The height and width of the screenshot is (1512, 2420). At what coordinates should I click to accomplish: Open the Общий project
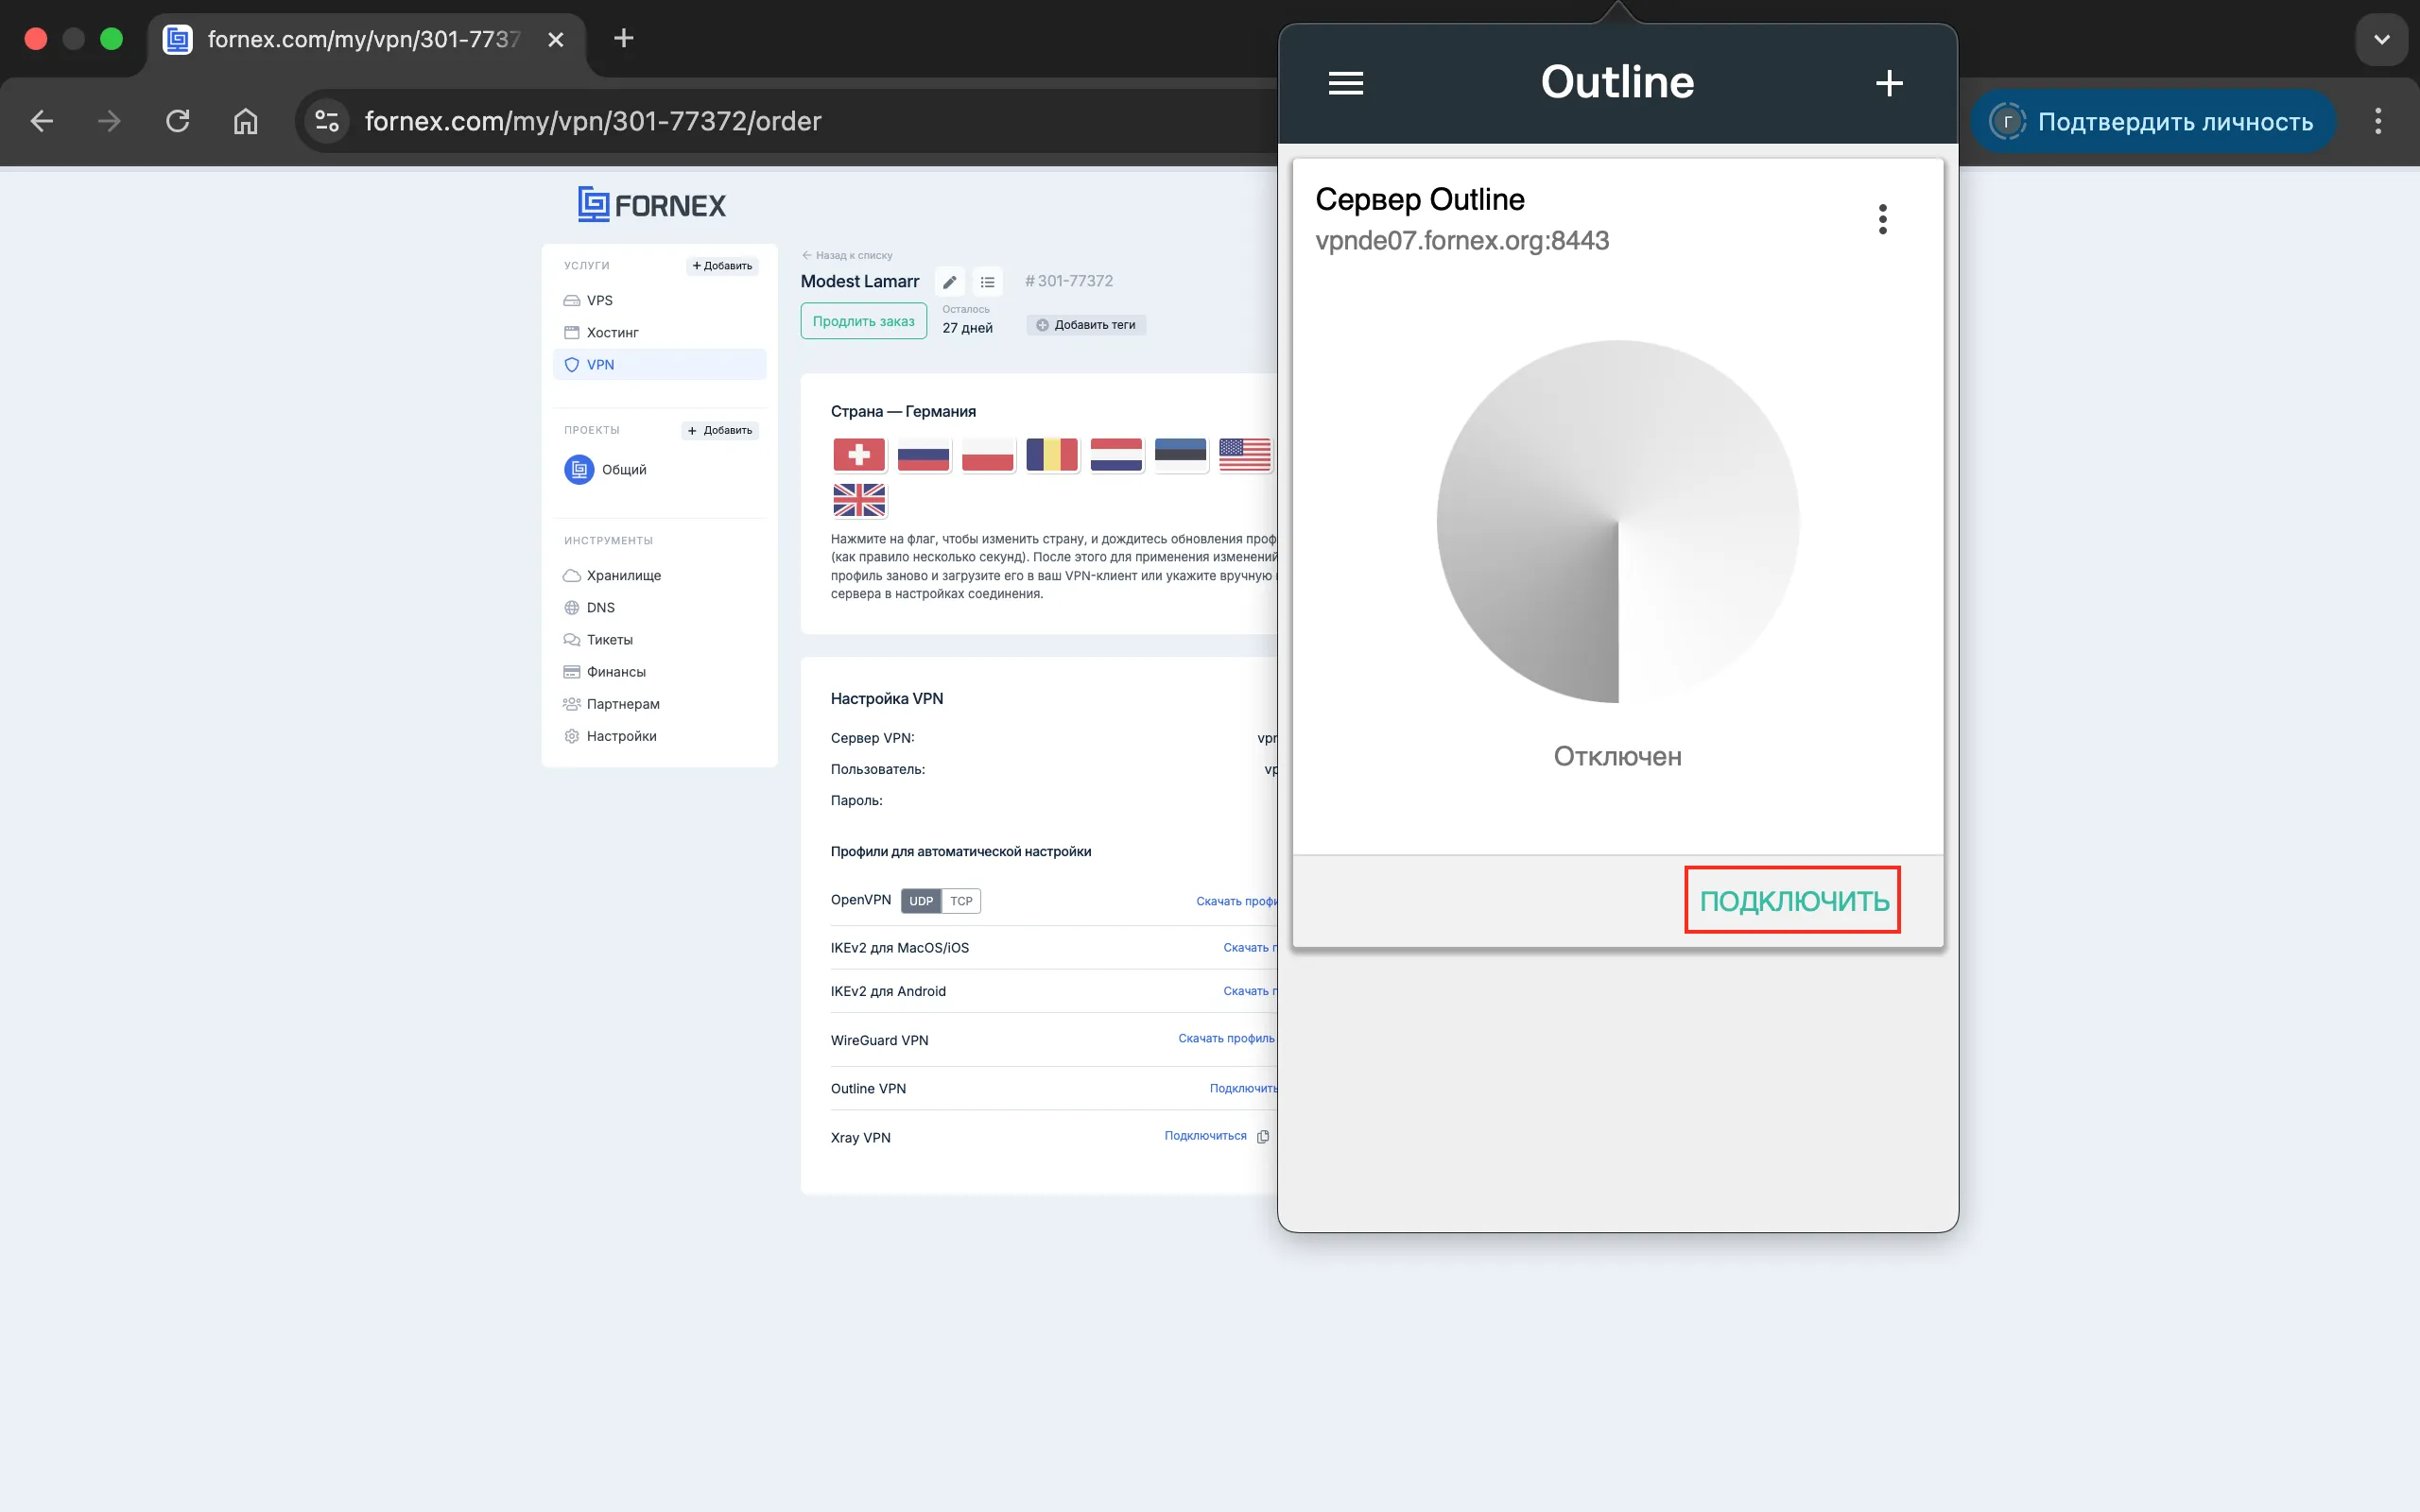click(x=605, y=469)
